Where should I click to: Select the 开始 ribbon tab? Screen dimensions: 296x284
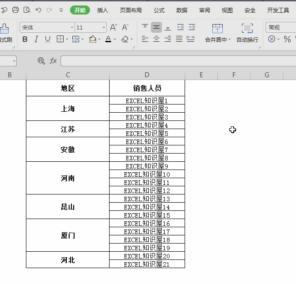[x=80, y=10]
